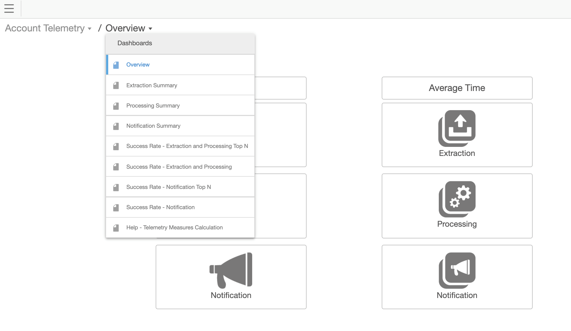Screen dimensions: 571x331
Task: Click the Extraction upload icon under Average Time
Action: 457,128
